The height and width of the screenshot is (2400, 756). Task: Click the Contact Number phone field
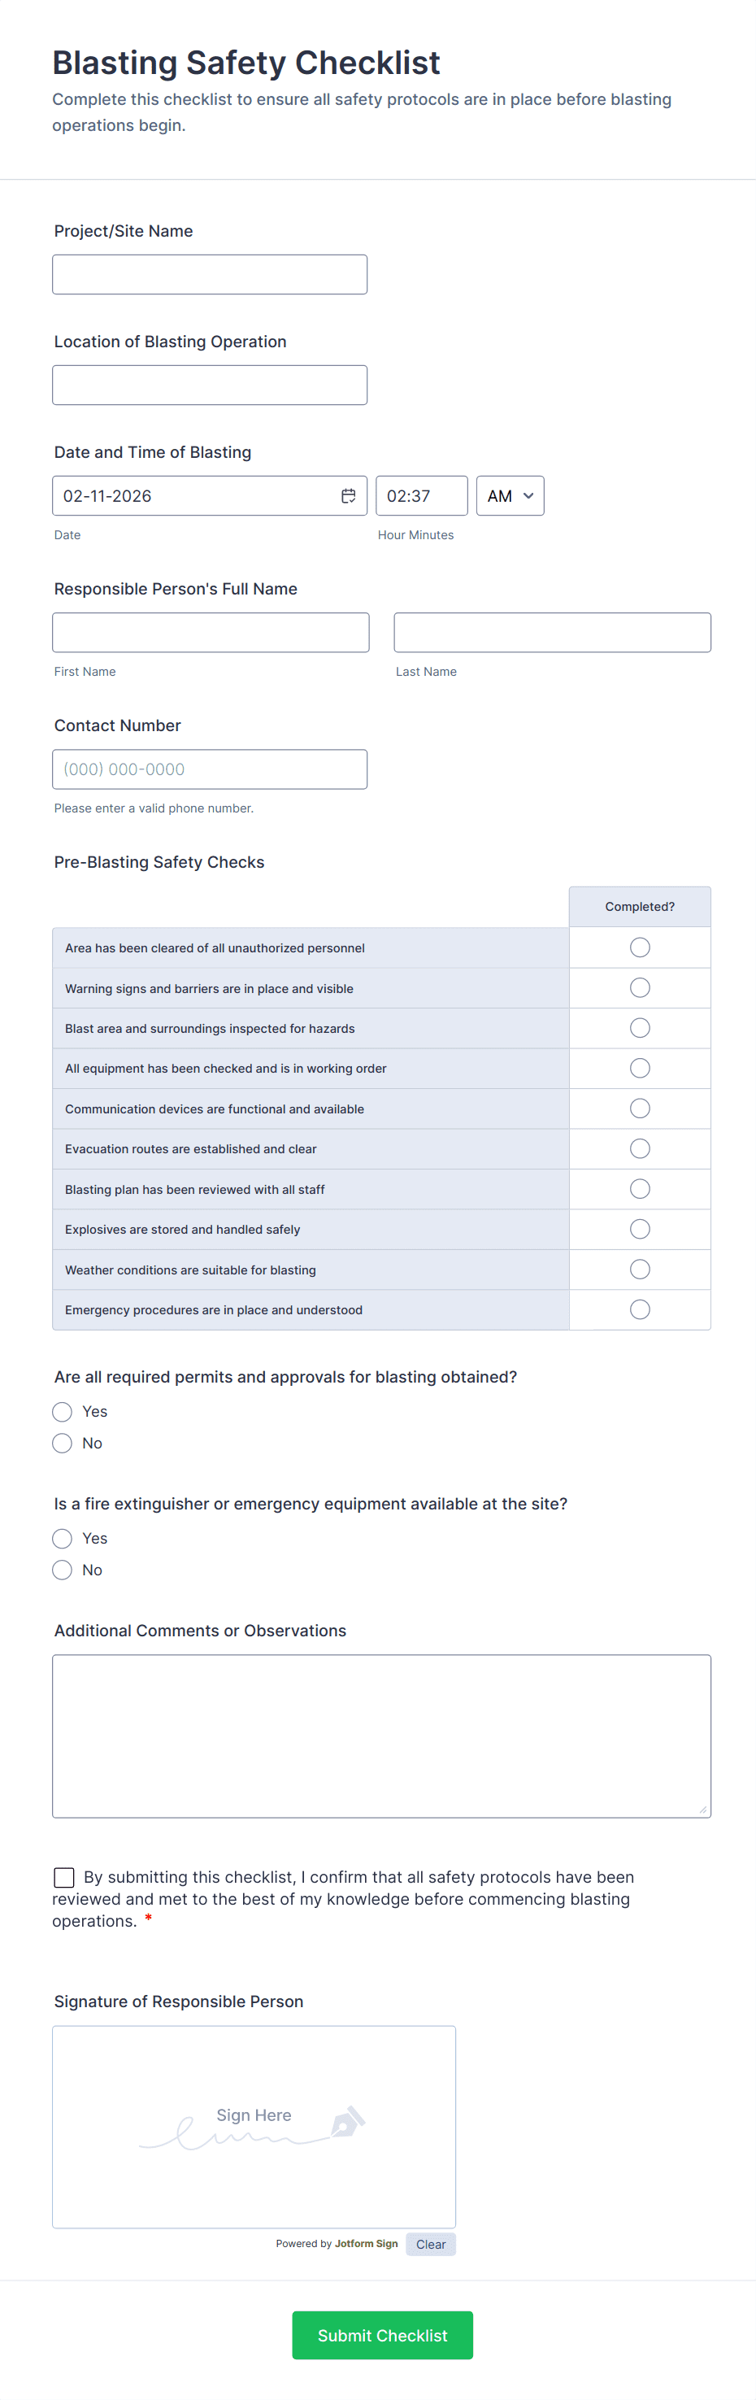point(210,769)
